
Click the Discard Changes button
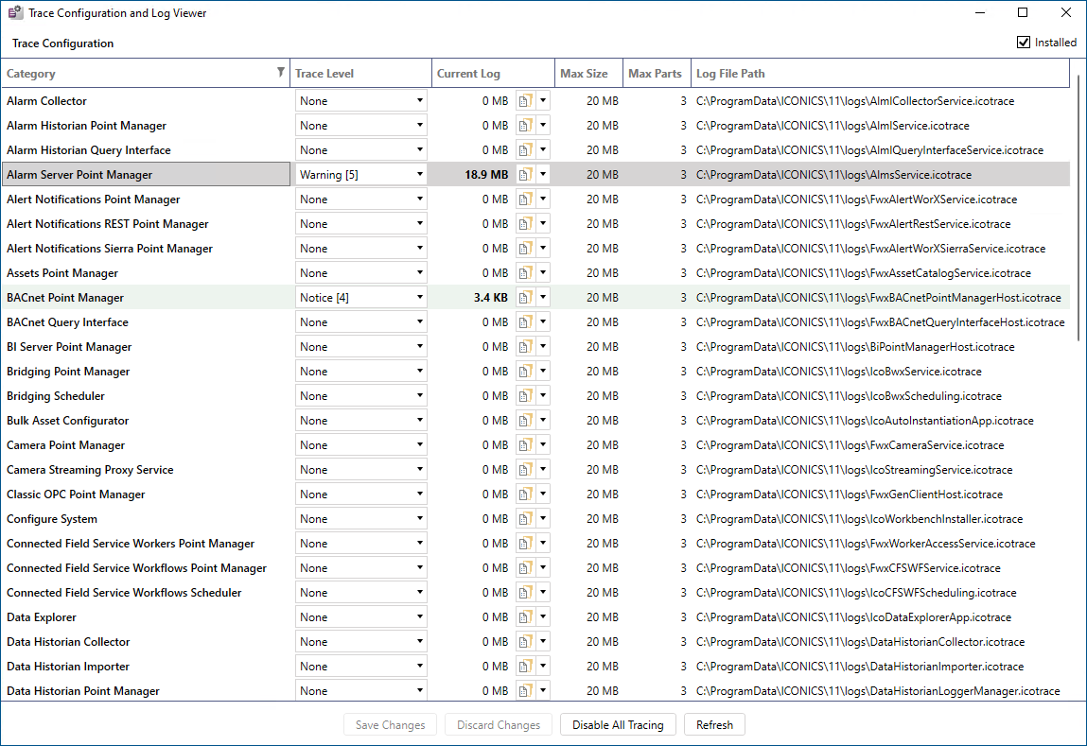click(499, 724)
